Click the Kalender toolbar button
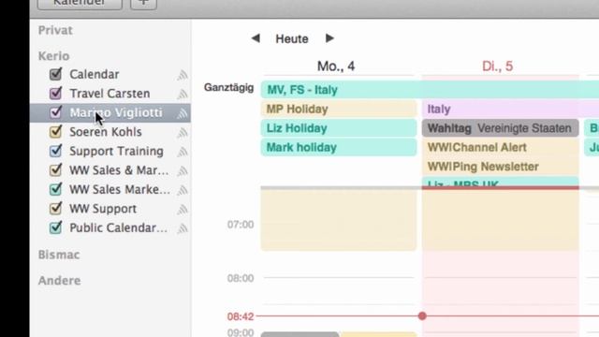Viewport: 599px width, 337px height. [x=80, y=4]
